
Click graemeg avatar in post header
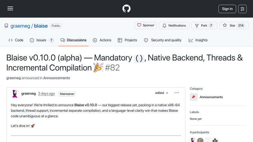pyautogui.click(x=15, y=94)
